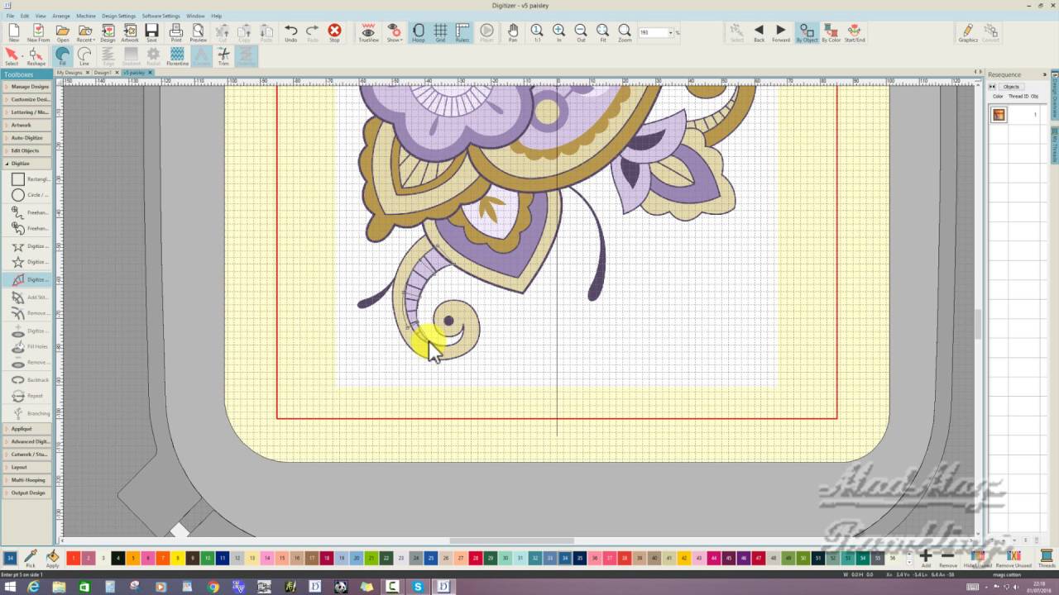
Task: Click the New design icon
Action: (14, 33)
